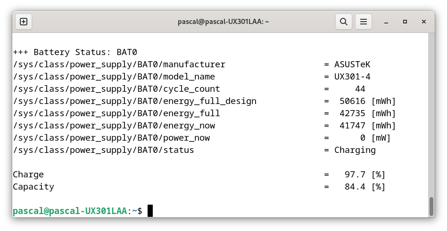Click the Charging status value

pyautogui.click(x=355, y=150)
